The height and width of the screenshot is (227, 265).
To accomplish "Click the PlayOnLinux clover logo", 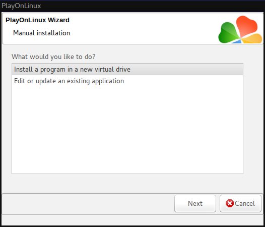I will (x=240, y=30).
